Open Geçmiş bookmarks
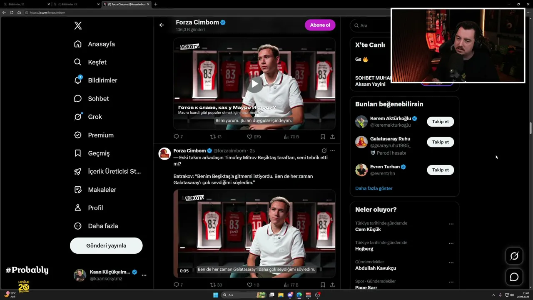 point(92,153)
